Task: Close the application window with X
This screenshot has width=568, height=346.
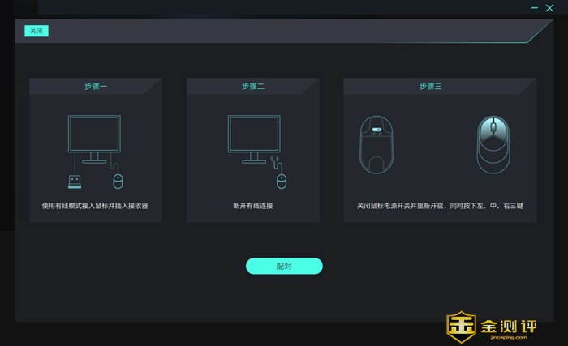Action: point(549,8)
